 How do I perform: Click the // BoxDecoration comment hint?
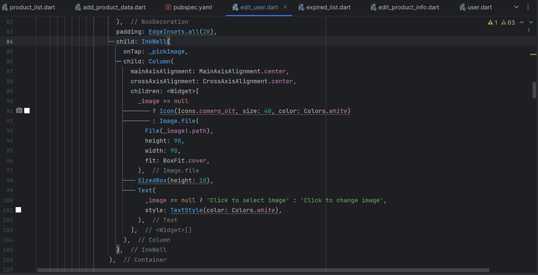[159, 22]
